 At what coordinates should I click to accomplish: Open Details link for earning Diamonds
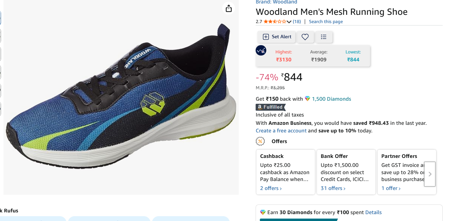[x=373, y=212]
